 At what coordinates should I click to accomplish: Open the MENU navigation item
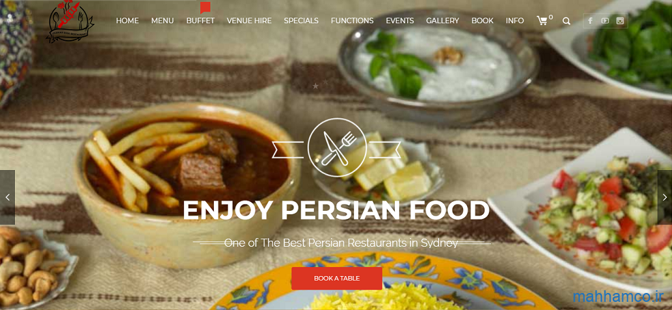click(x=163, y=20)
